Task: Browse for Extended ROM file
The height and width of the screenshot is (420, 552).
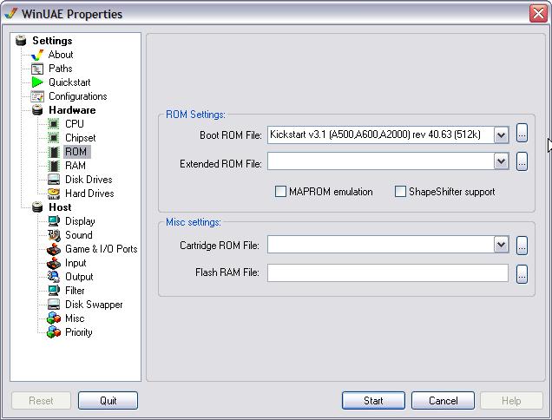Action: point(522,161)
